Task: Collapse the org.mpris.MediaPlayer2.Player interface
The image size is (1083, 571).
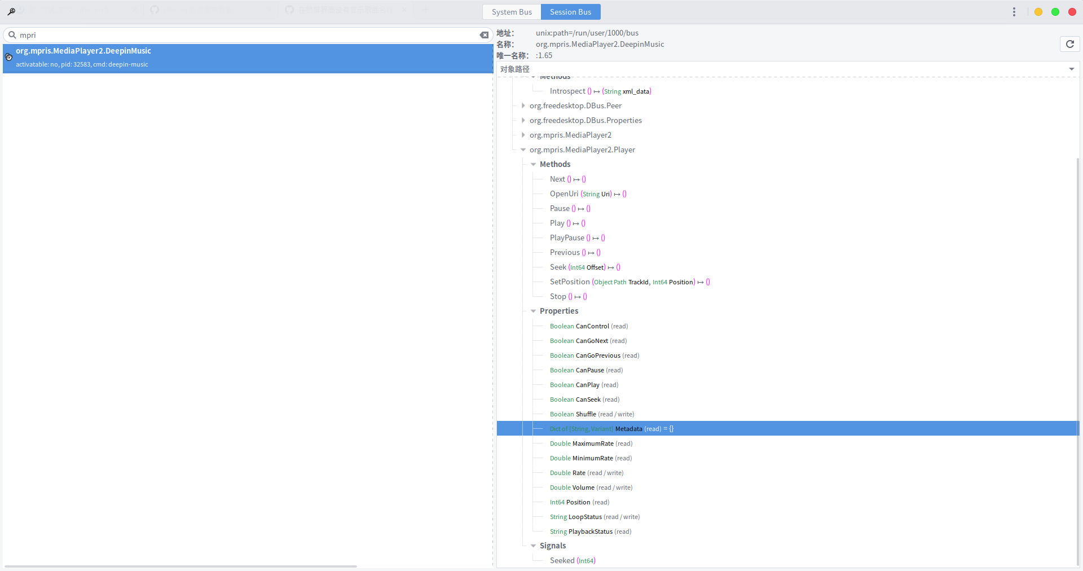Action: (523, 150)
